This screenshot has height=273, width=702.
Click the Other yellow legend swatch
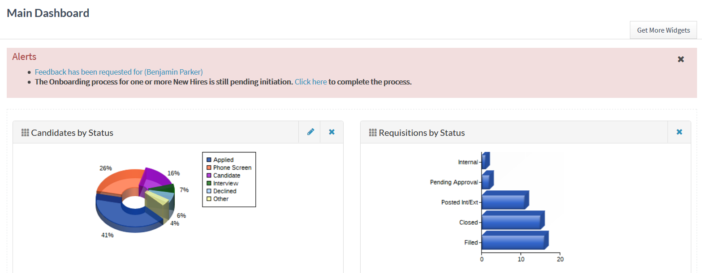coord(208,199)
